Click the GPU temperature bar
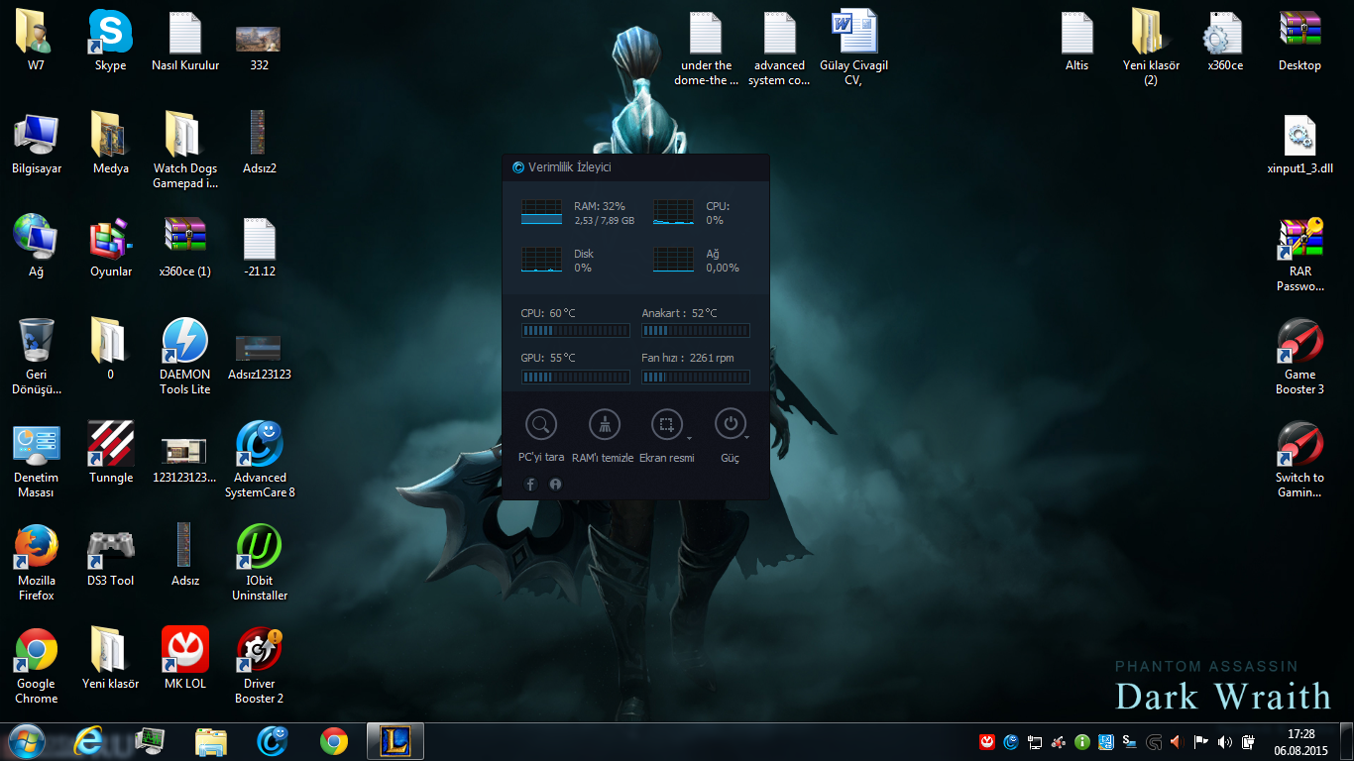The height and width of the screenshot is (761, 1354). click(x=576, y=377)
